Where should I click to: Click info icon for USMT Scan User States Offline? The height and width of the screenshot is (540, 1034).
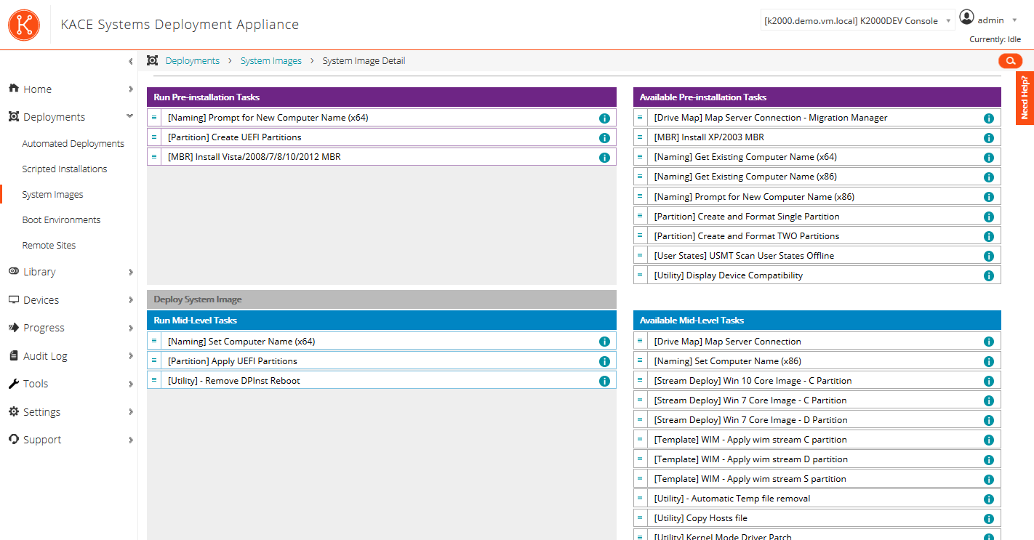tap(989, 257)
